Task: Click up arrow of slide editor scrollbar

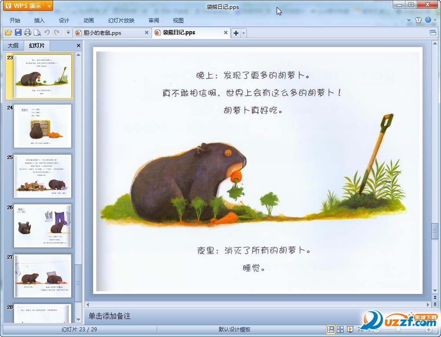Action: (435, 43)
